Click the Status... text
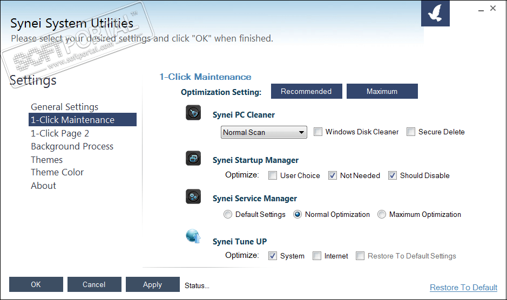The width and height of the screenshot is (507, 300). tap(197, 286)
